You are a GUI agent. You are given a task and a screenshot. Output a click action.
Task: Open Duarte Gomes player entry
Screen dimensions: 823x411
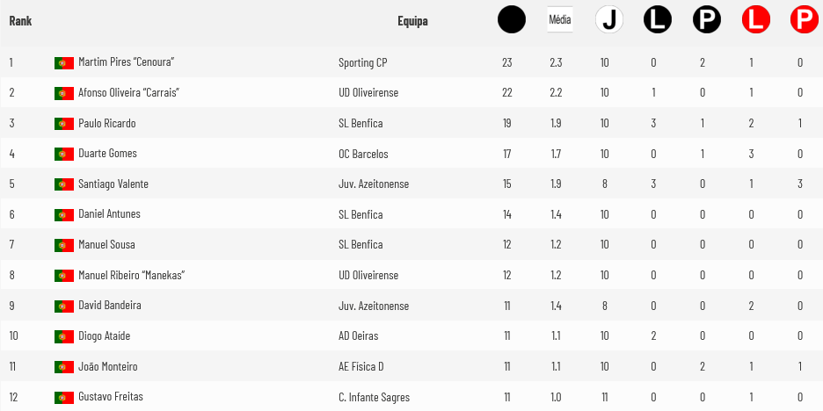tap(107, 154)
